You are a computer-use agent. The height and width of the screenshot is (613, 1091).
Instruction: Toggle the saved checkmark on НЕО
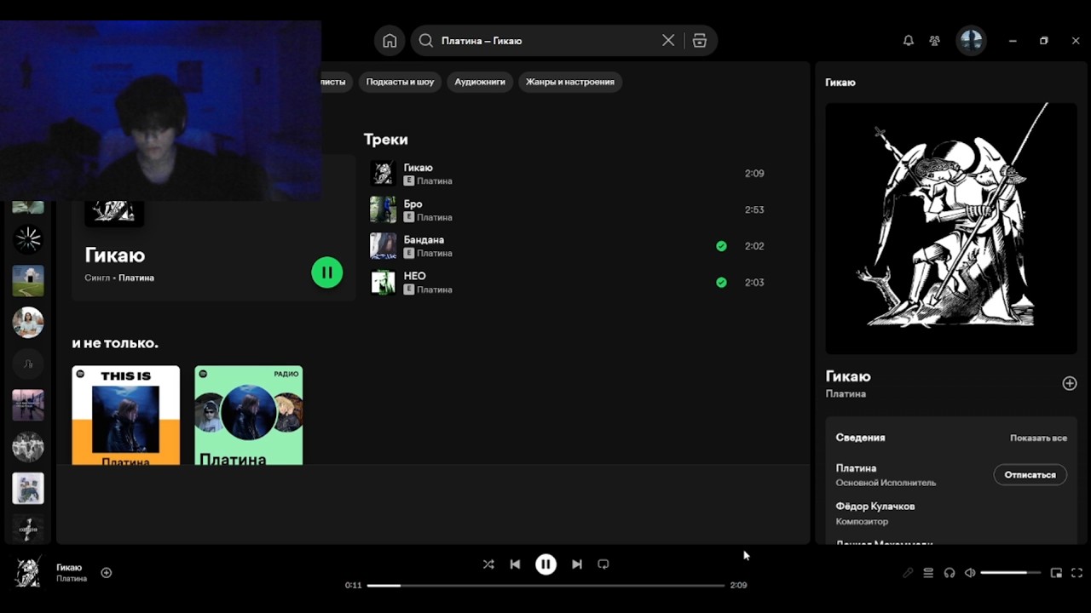click(x=721, y=283)
